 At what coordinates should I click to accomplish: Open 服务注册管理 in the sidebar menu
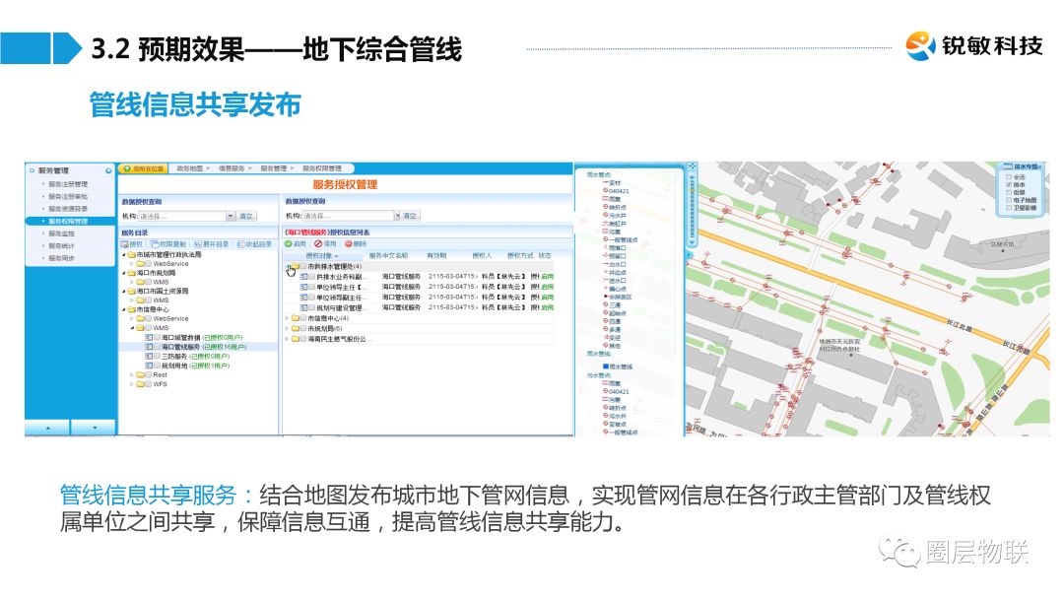point(68,184)
